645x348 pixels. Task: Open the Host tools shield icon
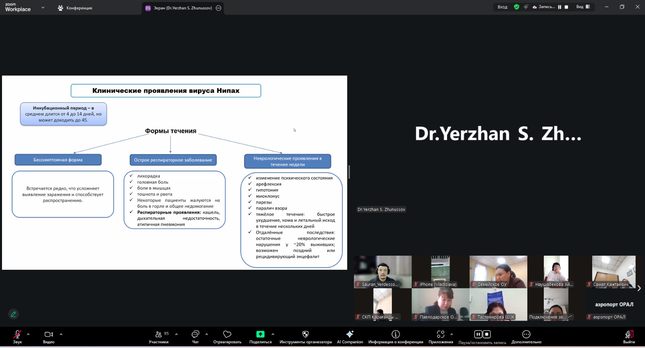tap(305, 334)
